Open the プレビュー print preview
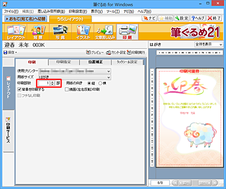The image size is (226, 189). (x=95, y=52)
